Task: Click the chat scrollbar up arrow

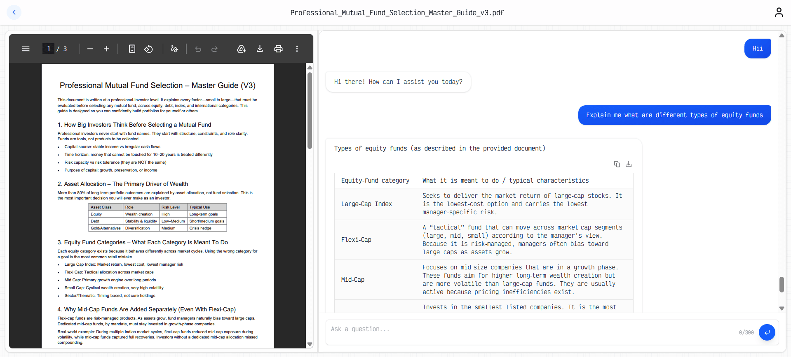Action: click(x=782, y=35)
